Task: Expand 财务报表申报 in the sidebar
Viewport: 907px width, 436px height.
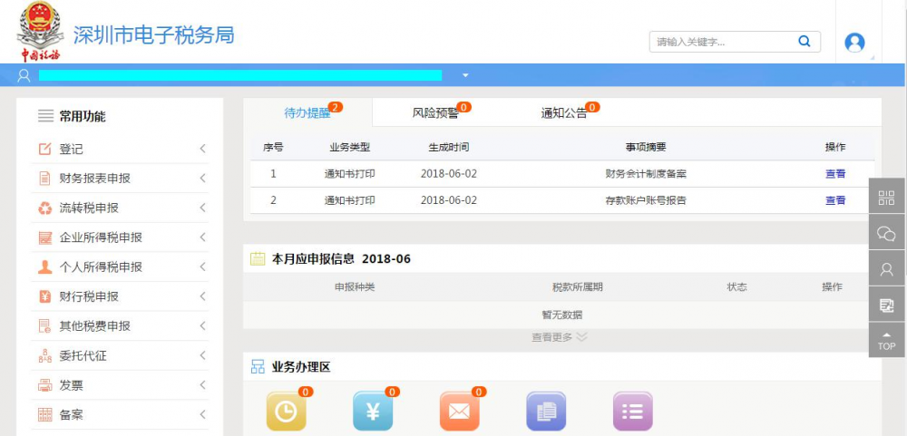Action: [x=120, y=179]
